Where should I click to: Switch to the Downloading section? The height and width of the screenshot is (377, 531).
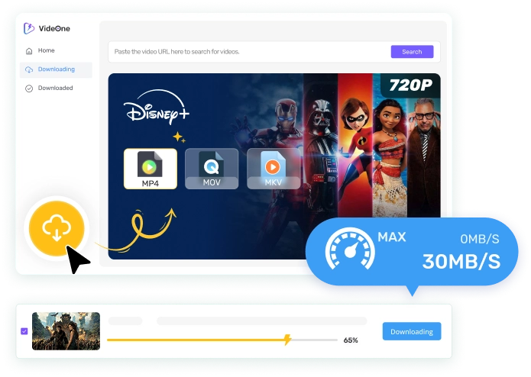click(56, 69)
